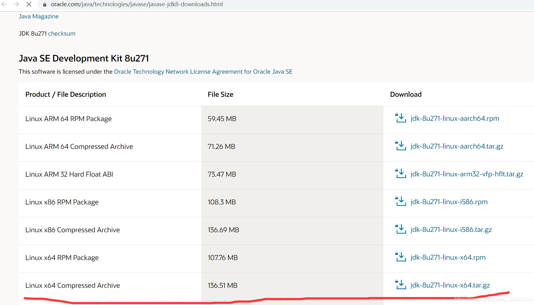Open the JDK 8u271 checksum link
The width and height of the screenshot is (534, 305).
(x=62, y=33)
